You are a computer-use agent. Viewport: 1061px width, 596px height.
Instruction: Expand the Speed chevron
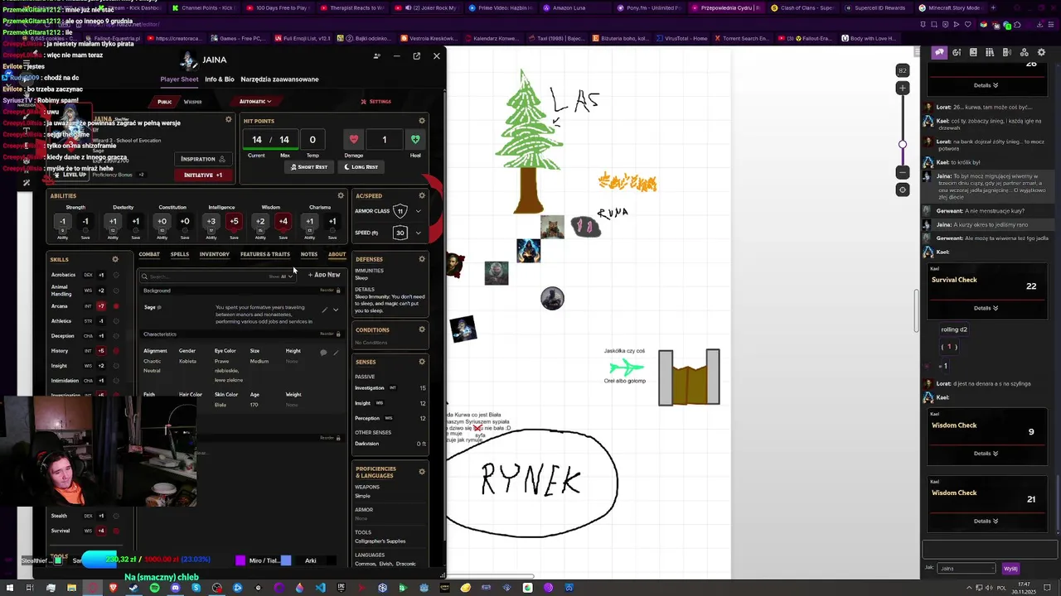point(418,233)
